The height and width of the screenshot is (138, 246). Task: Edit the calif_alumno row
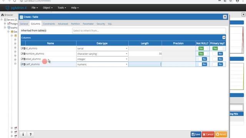pyautogui.click(x=22, y=64)
